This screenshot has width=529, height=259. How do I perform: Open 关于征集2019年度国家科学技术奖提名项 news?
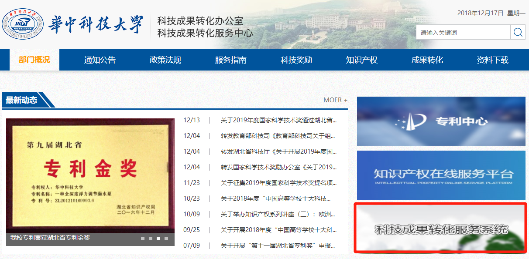279,183
